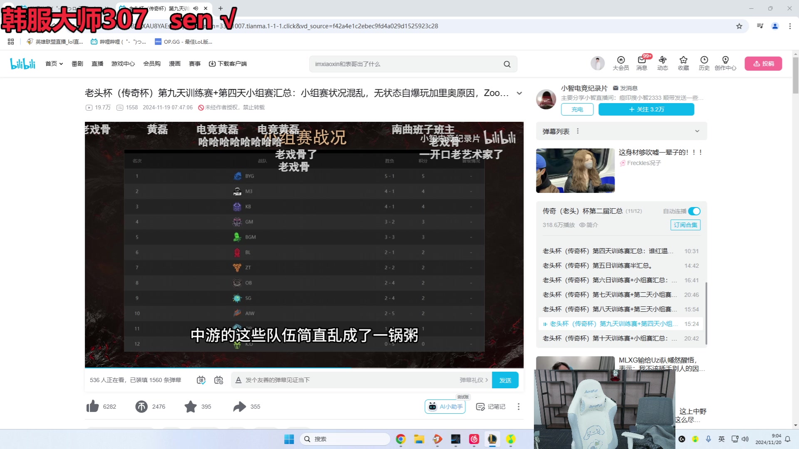
Task: Click the video progress bar
Action: [304, 368]
